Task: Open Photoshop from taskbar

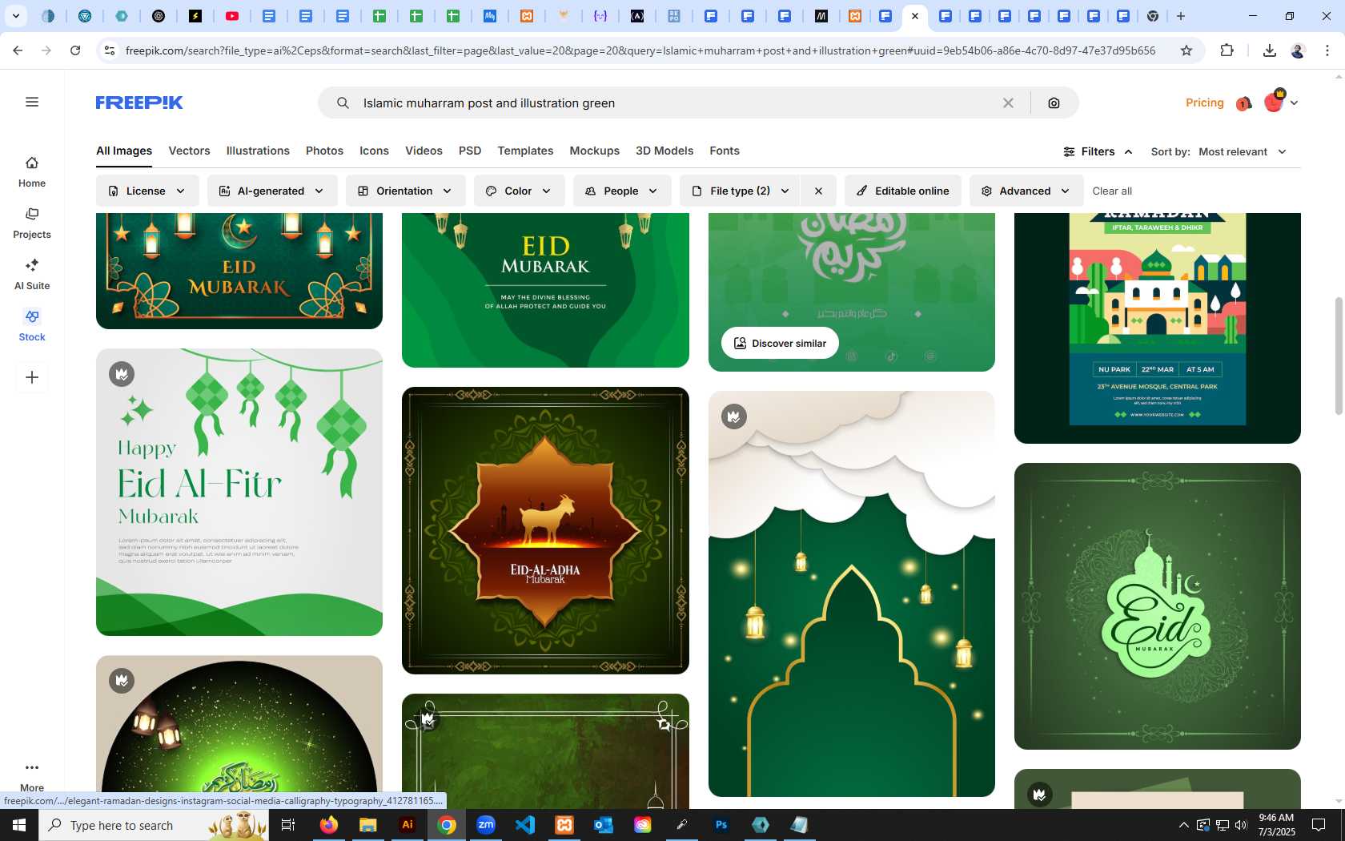Action: [x=721, y=825]
